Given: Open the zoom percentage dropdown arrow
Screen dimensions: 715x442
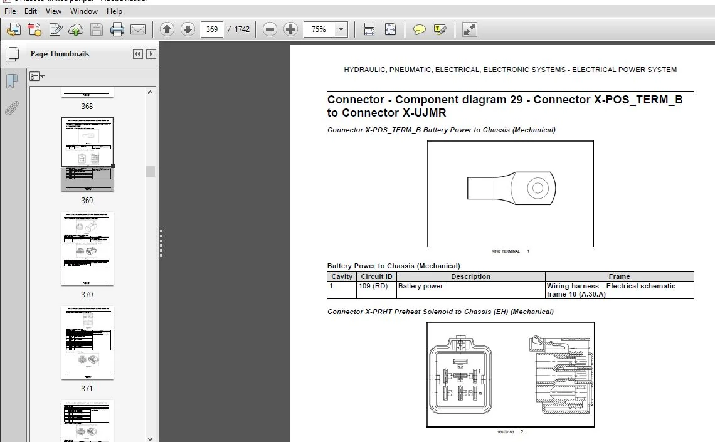Looking at the screenshot, I should tap(341, 29).
